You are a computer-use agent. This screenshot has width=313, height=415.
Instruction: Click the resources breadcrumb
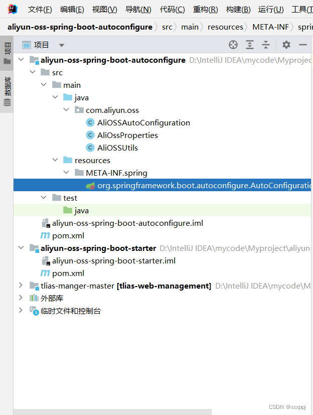click(x=225, y=27)
